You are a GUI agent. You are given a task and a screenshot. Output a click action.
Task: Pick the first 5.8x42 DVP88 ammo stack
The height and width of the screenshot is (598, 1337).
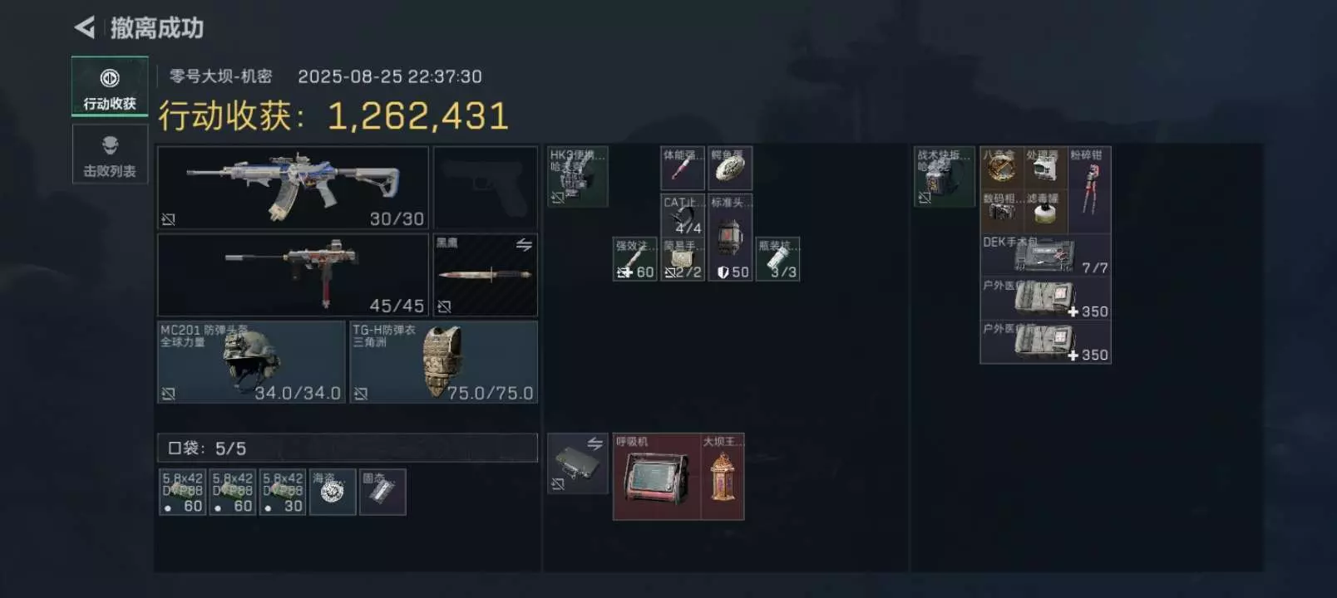click(182, 492)
